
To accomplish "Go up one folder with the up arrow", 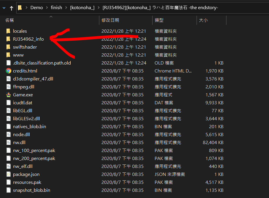I will pyautogui.click(x=12, y=8).
